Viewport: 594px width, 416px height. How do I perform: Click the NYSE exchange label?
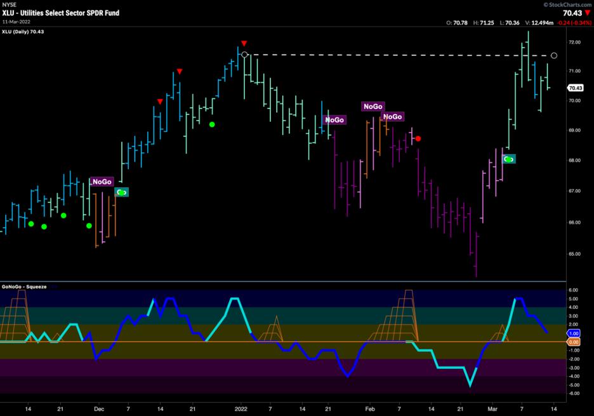[x=9, y=4]
